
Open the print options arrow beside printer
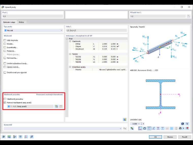183,128
